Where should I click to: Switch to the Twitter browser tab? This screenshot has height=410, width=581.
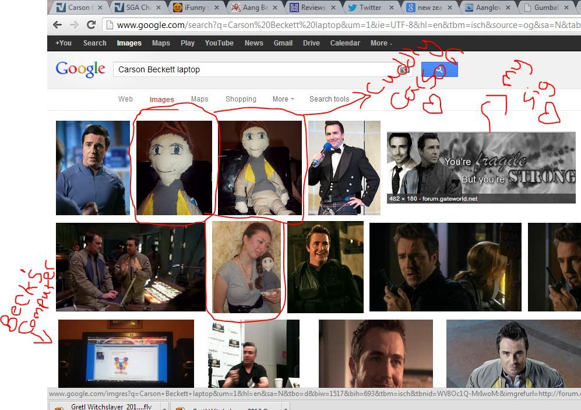tap(371, 8)
